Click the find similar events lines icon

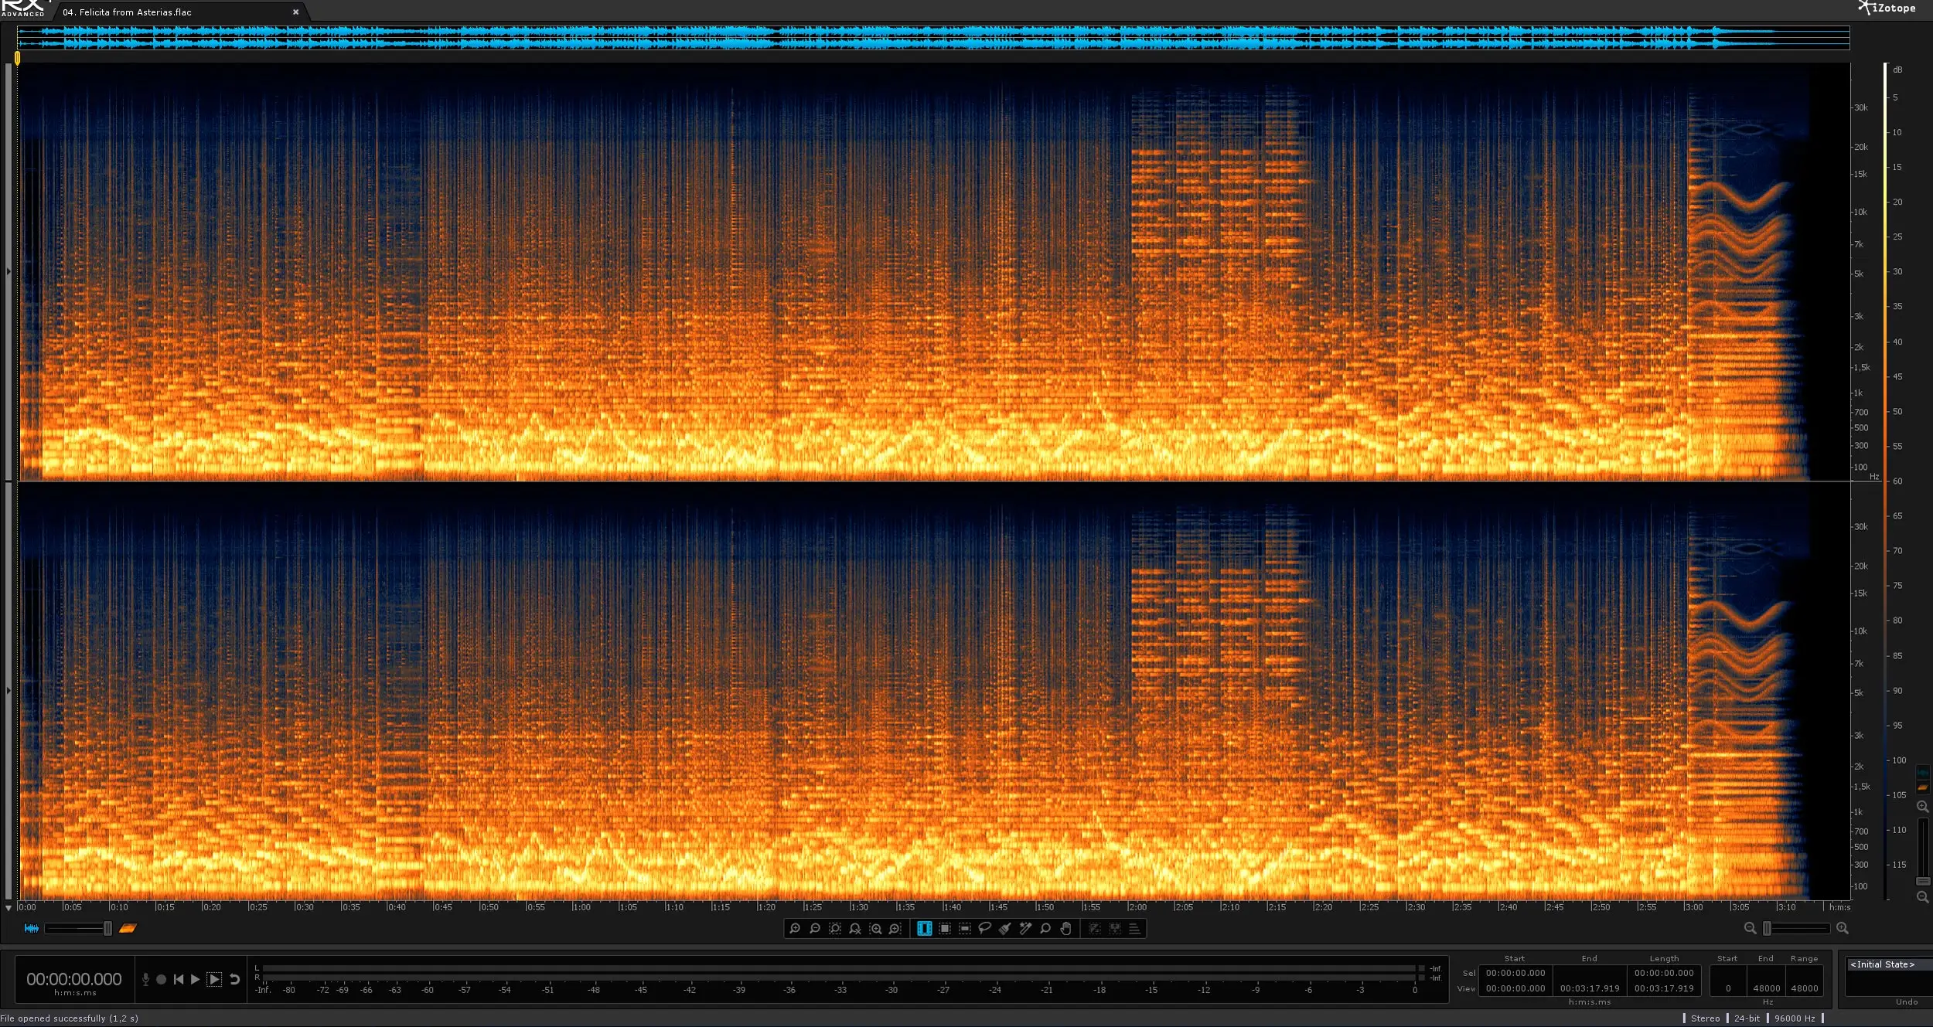point(1135,929)
